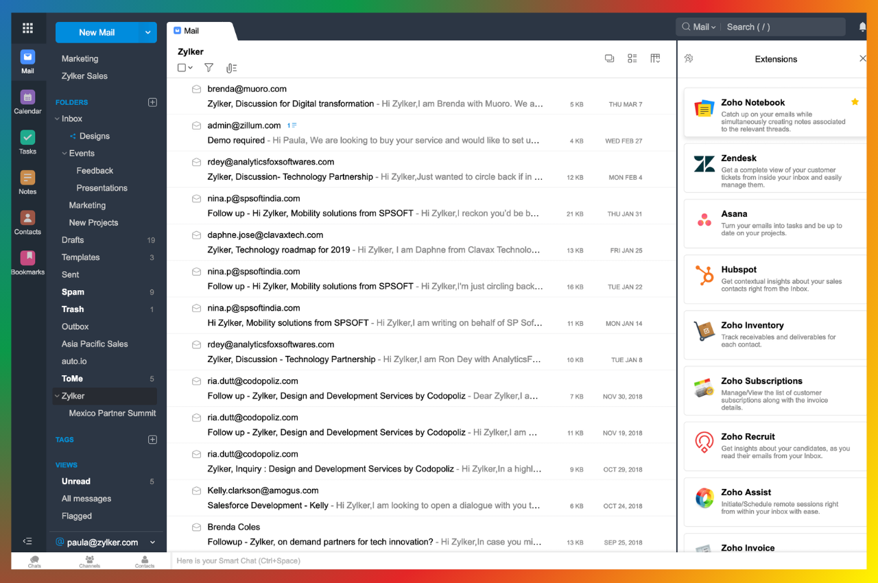Click the filter funnel icon
Screen dimensions: 878x583
coord(209,68)
